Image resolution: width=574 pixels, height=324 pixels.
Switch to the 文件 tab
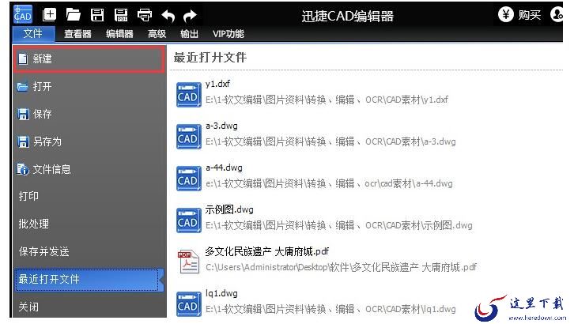(33, 34)
